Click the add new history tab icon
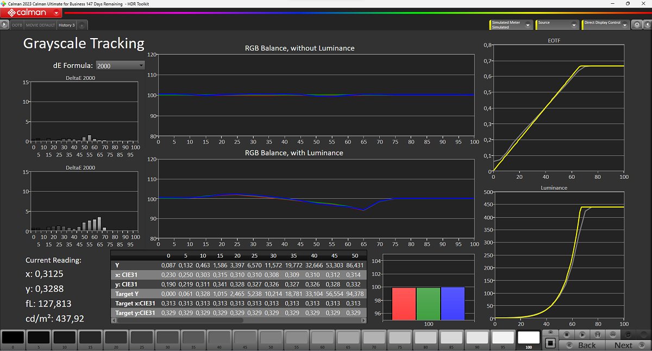 click(x=81, y=25)
